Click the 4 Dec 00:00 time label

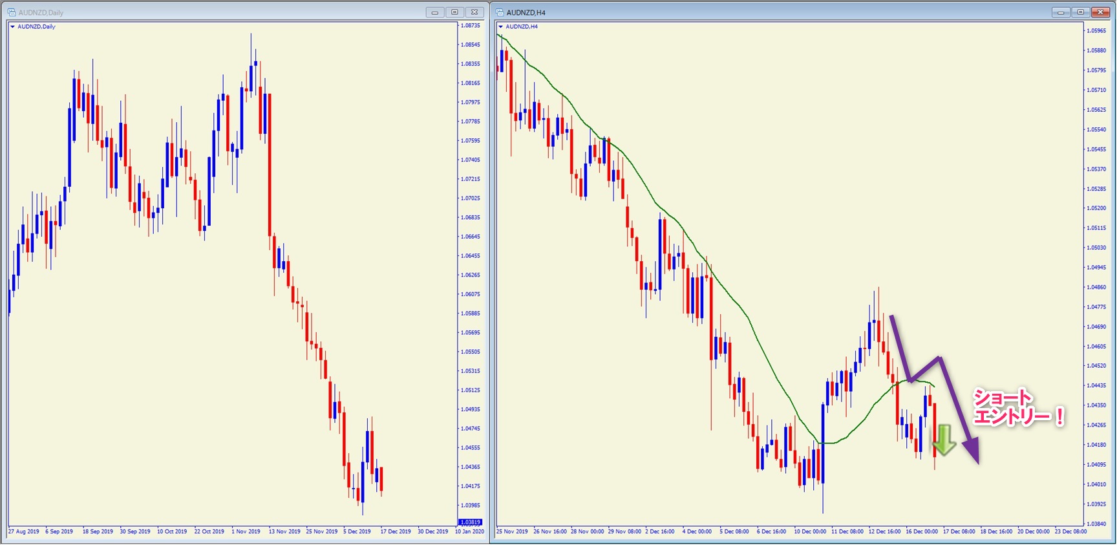[x=697, y=531]
